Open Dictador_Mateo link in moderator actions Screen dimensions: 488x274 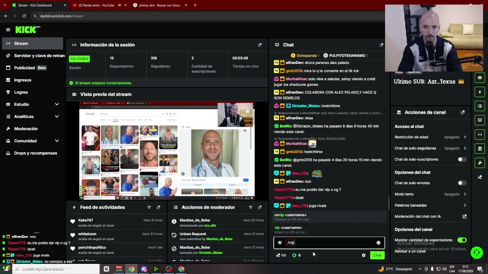click(210, 253)
